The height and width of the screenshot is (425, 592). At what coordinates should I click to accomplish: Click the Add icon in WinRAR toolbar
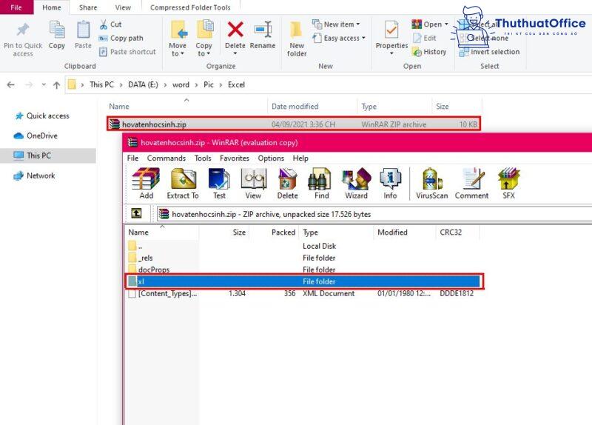[146, 184]
